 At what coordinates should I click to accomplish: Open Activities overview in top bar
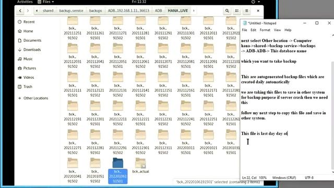pyautogui.click(x=25, y=2)
